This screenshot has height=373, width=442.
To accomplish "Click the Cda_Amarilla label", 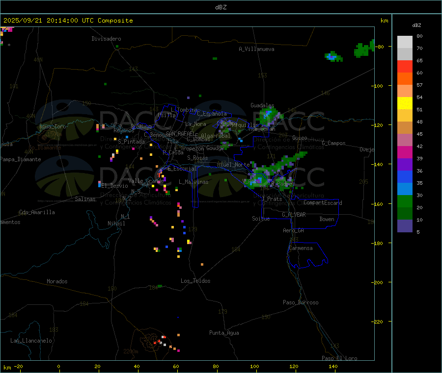I will point(37,212).
